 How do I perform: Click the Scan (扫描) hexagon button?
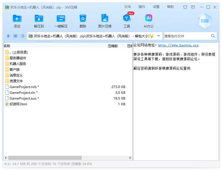point(205,21)
